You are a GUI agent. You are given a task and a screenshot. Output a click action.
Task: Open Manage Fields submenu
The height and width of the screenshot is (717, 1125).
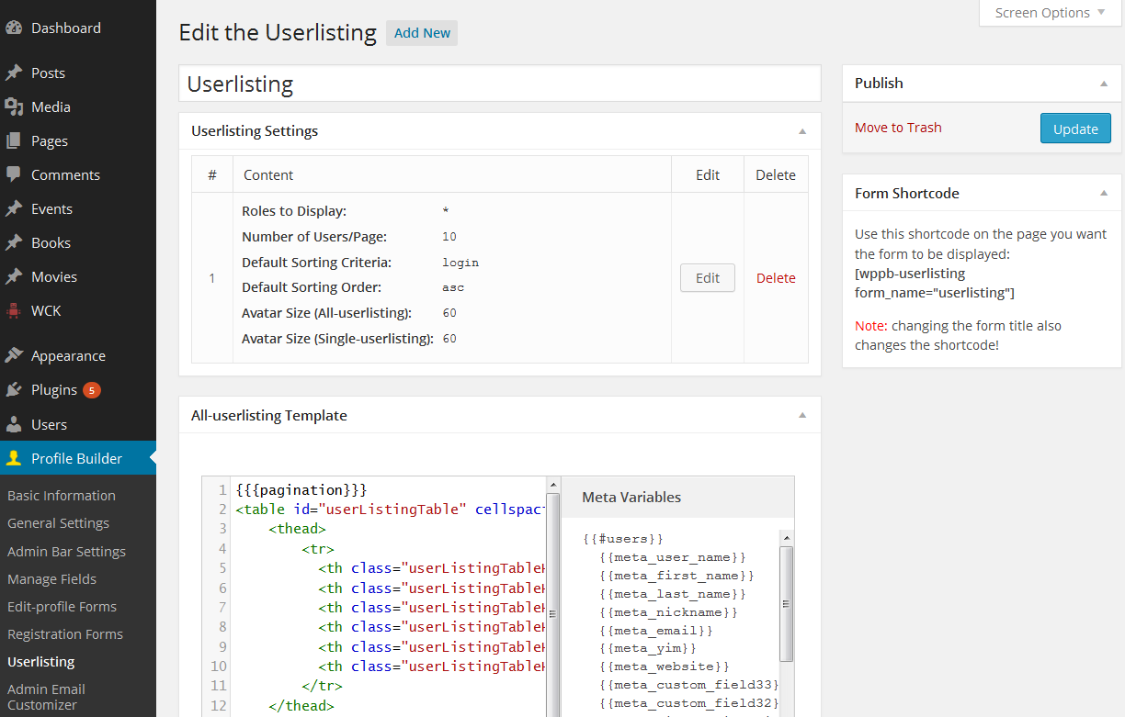pyautogui.click(x=51, y=579)
